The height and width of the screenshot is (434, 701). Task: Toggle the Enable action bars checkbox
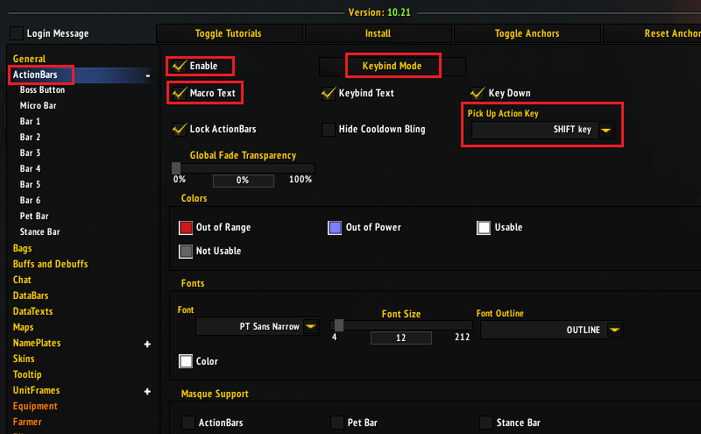pyautogui.click(x=180, y=66)
